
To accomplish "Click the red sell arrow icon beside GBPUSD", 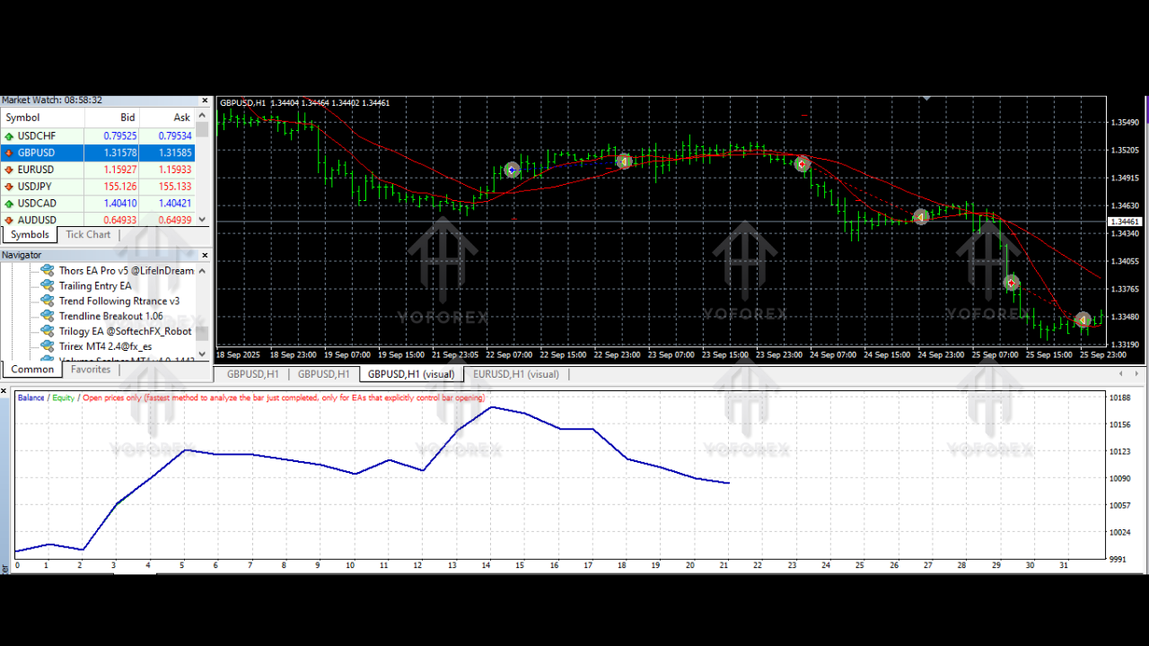I will 11,153.
